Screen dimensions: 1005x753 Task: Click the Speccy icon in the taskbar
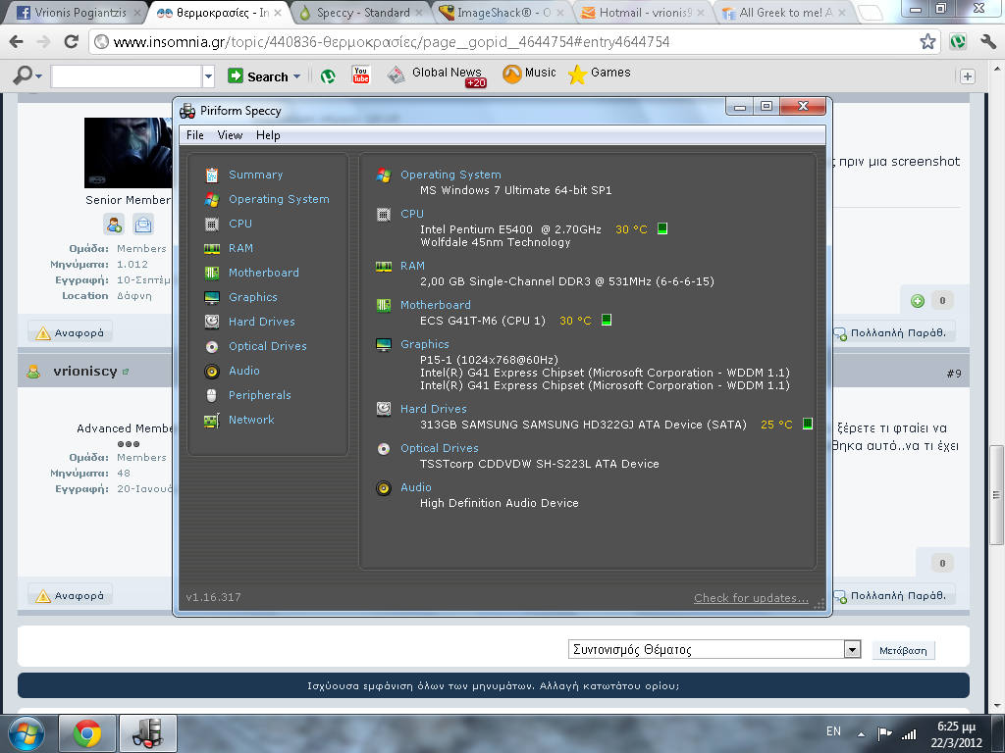pos(147,733)
